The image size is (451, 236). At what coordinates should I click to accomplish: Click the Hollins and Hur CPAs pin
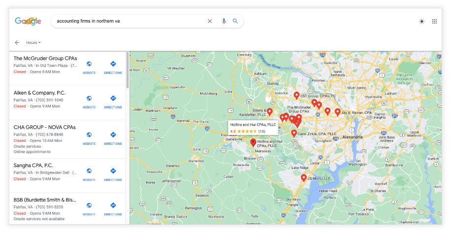point(253,142)
